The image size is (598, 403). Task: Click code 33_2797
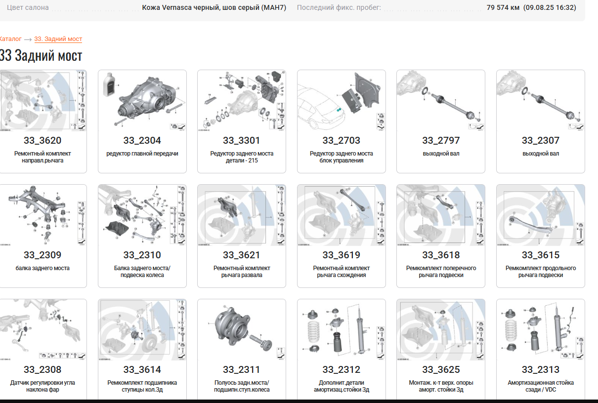441,140
